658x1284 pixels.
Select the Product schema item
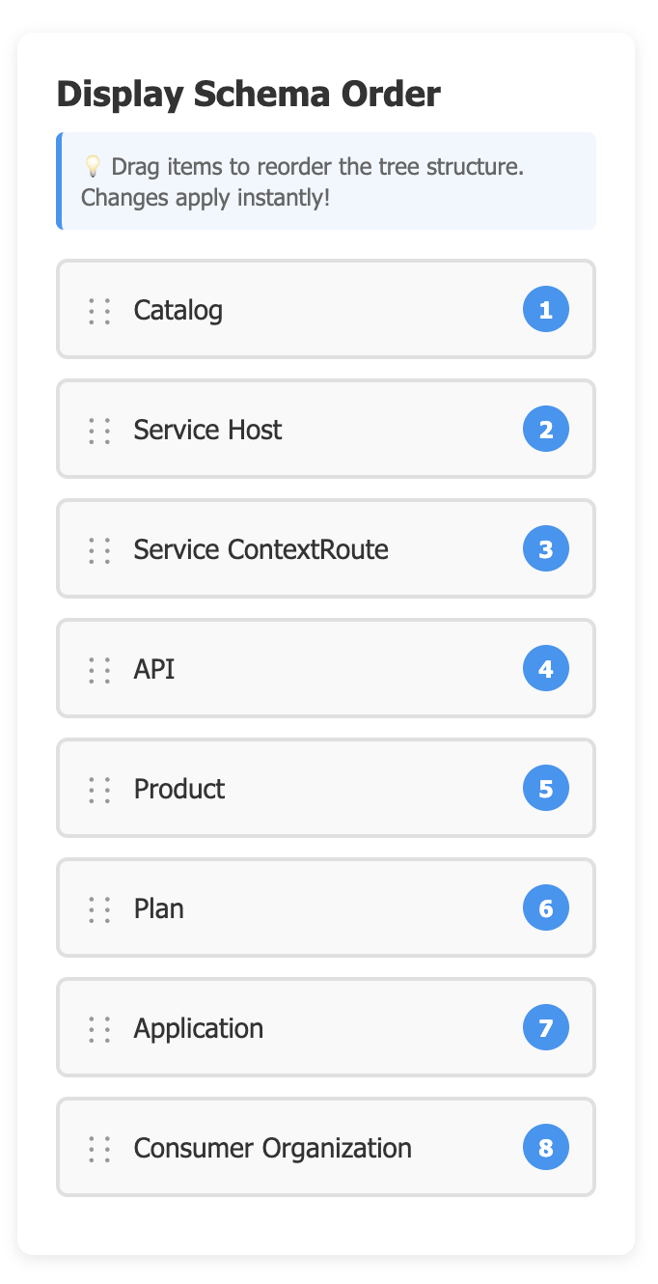[179, 789]
